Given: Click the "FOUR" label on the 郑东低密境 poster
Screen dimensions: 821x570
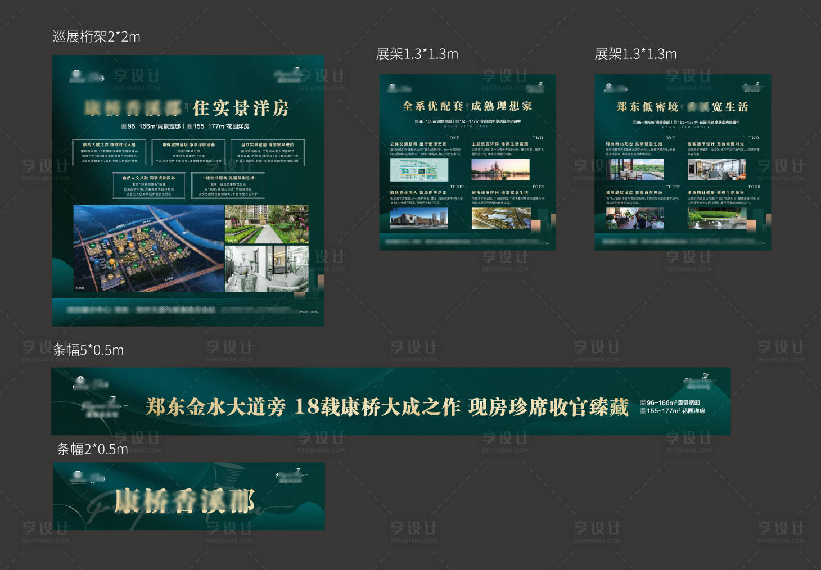Looking at the screenshot, I should [x=754, y=187].
